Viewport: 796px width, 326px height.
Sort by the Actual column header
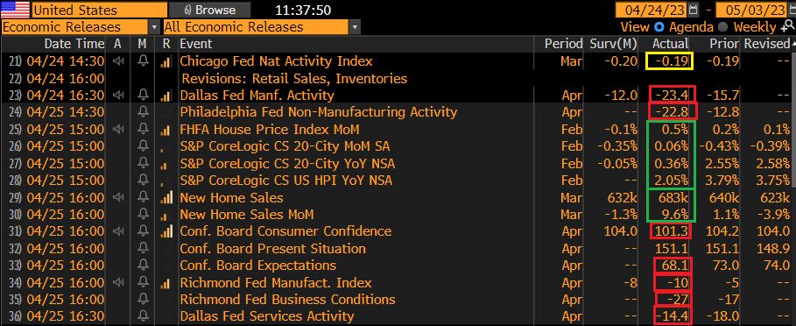tap(671, 44)
